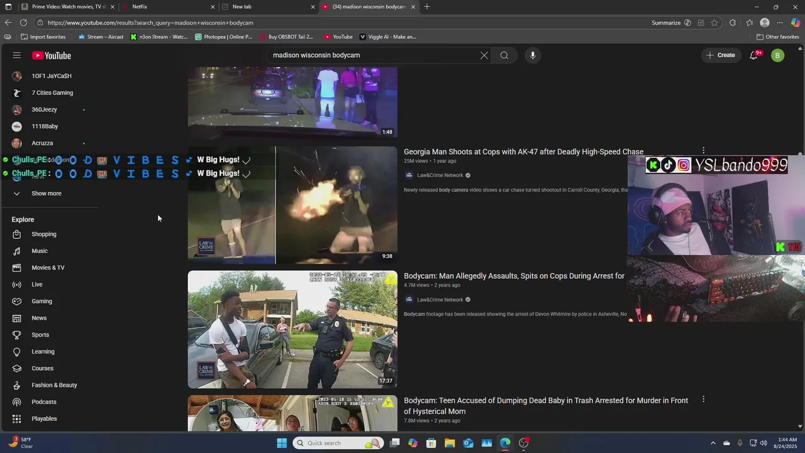Open more options for Georgia Man video
The image size is (805, 453).
[703, 150]
